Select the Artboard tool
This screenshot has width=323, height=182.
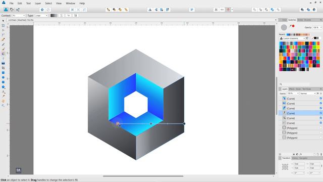pos(3,25)
